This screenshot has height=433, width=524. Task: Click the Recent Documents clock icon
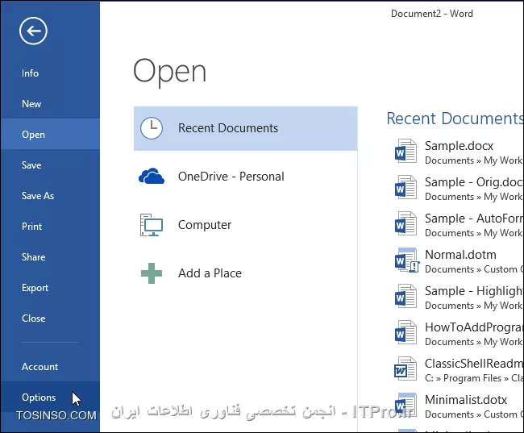[152, 128]
